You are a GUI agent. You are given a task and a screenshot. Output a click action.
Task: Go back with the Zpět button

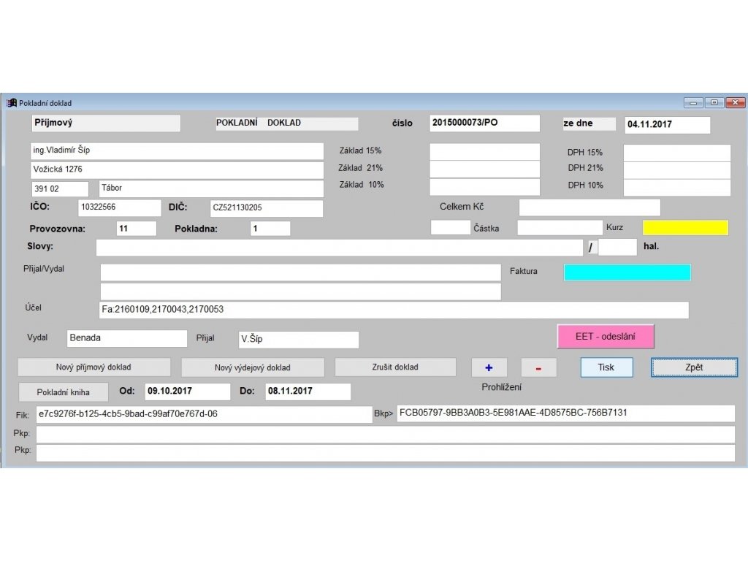coord(694,367)
